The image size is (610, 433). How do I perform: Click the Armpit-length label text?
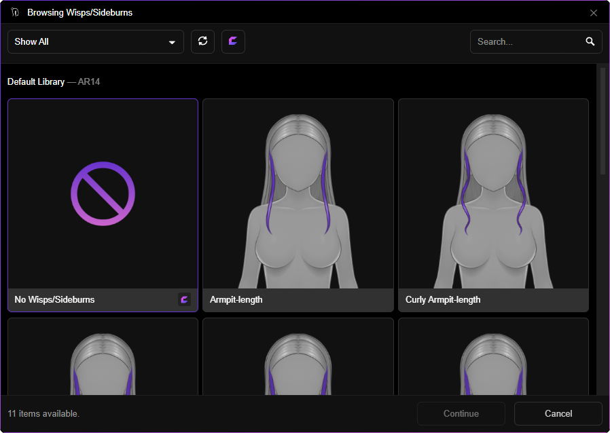(x=236, y=300)
